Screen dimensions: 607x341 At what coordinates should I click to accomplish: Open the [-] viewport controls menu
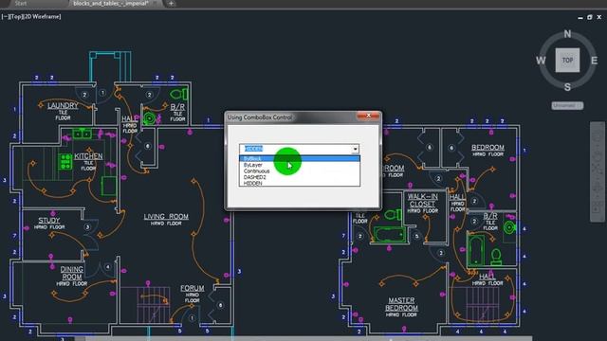pos(5,17)
